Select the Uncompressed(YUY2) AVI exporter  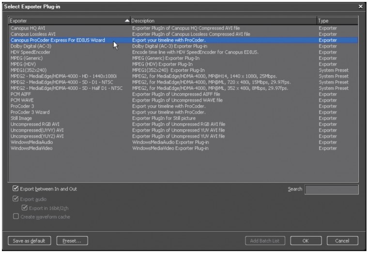click(183, 136)
